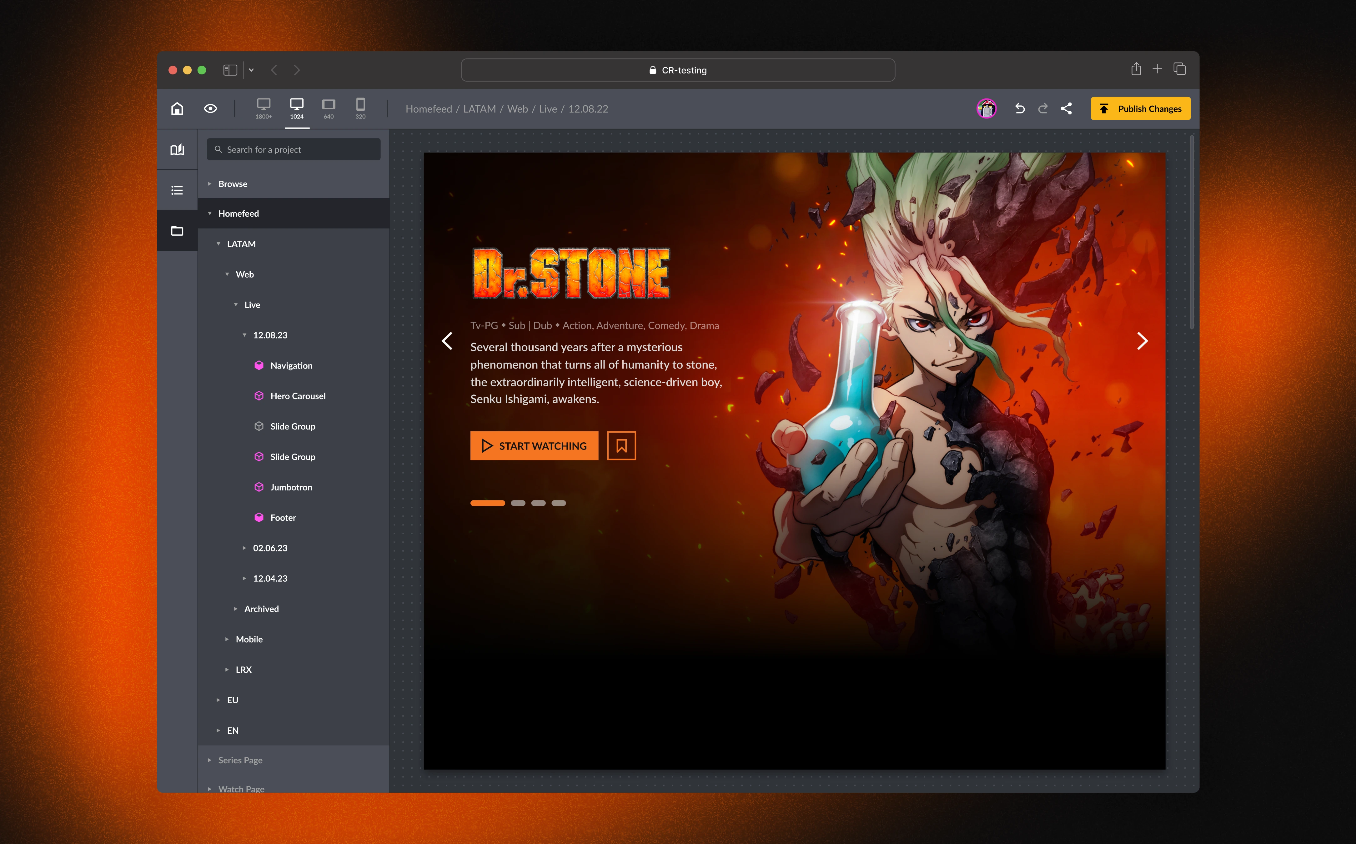The height and width of the screenshot is (844, 1356).
Task: Open the sidebar dropdown chevron in browser
Action: tap(251, 70)
